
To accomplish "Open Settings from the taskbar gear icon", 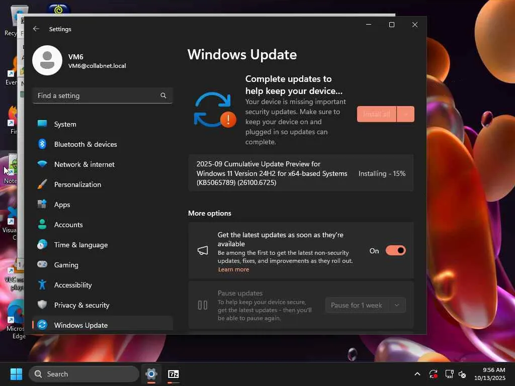I will (x=151, y=374).
